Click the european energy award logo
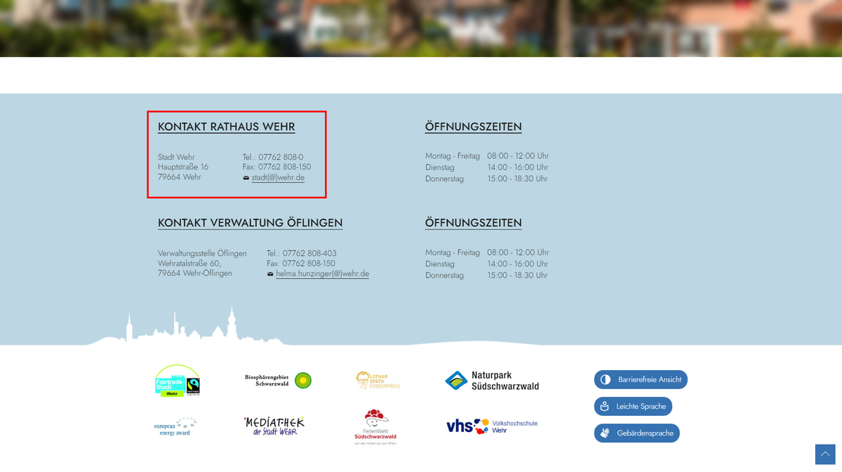The image size is (842, 472). [x=175, y=426]
